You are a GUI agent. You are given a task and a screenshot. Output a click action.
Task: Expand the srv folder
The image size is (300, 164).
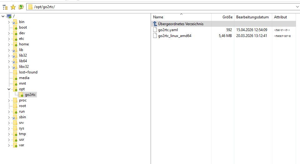click(x=9, y=123)
